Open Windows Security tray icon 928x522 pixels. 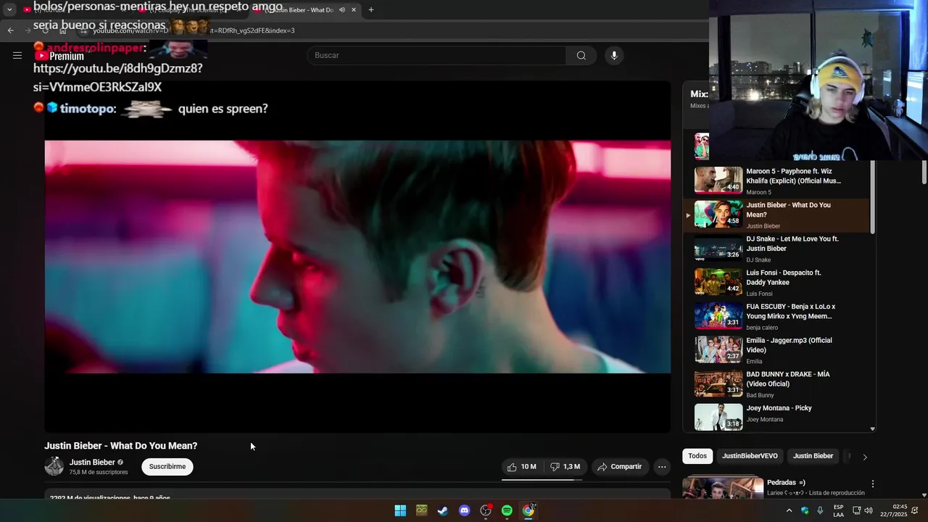805,510
